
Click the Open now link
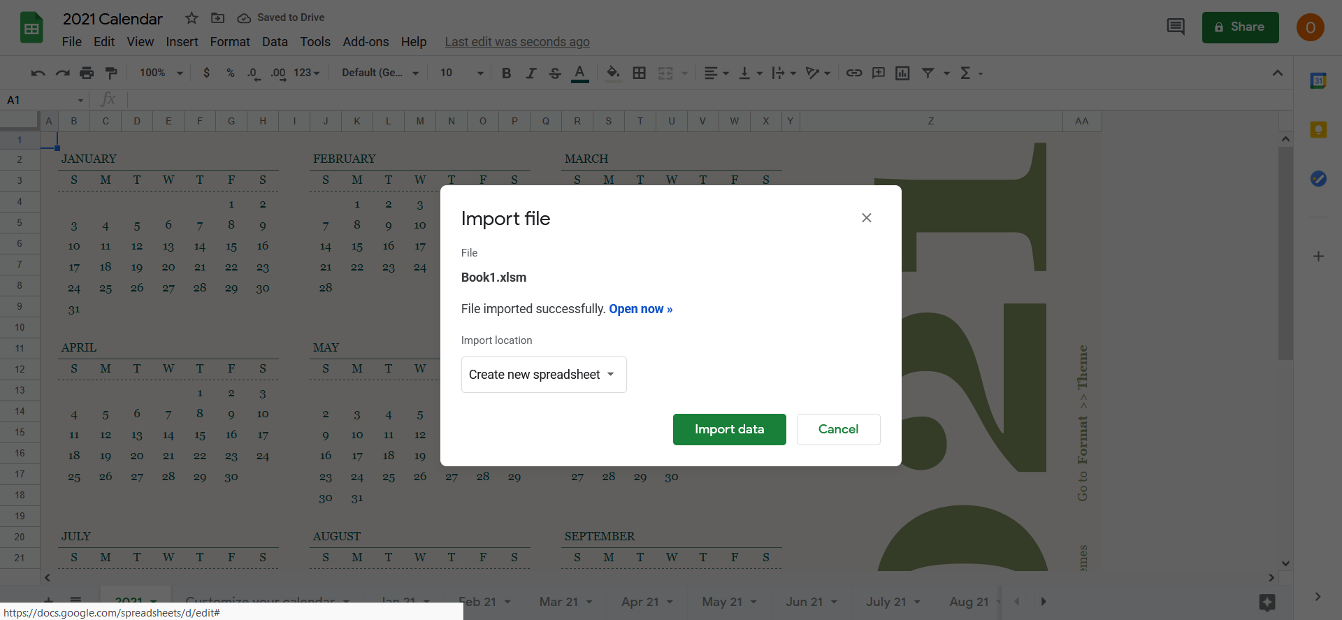click(640, 309)
